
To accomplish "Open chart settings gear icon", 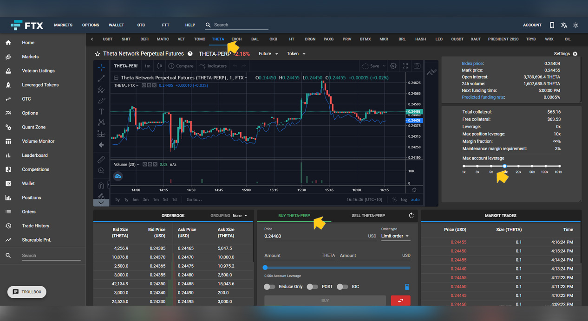I will click(x=393, y=66).
